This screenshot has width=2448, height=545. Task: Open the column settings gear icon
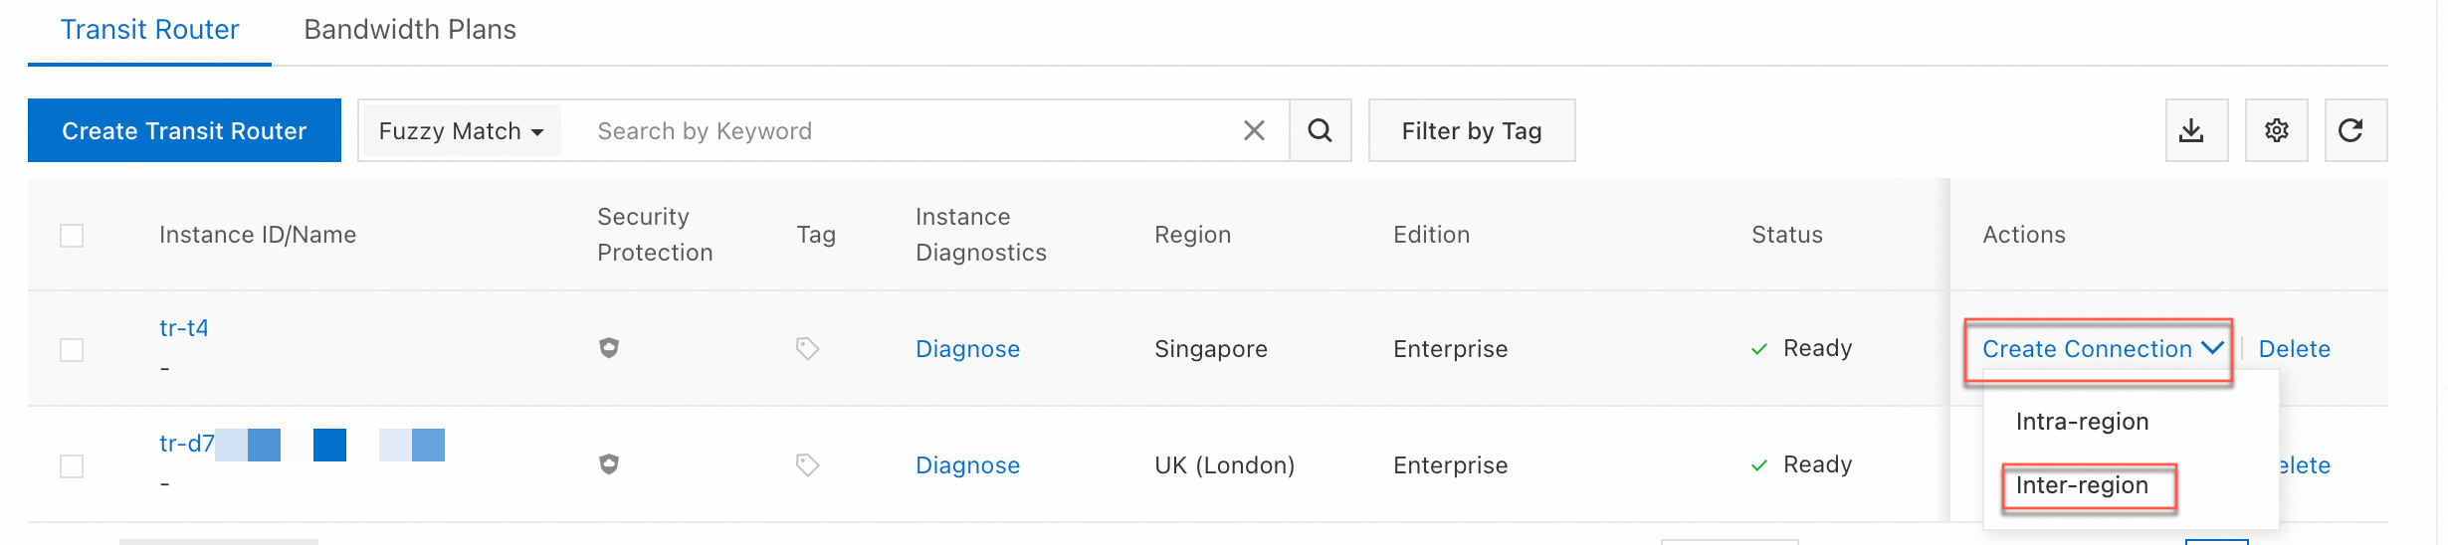(2276, 130)
